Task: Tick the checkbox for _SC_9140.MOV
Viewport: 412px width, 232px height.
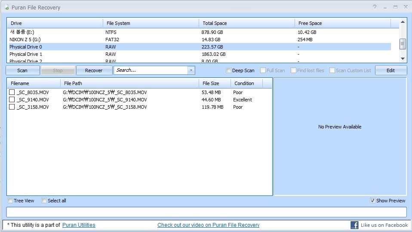Action: [12, 100]
